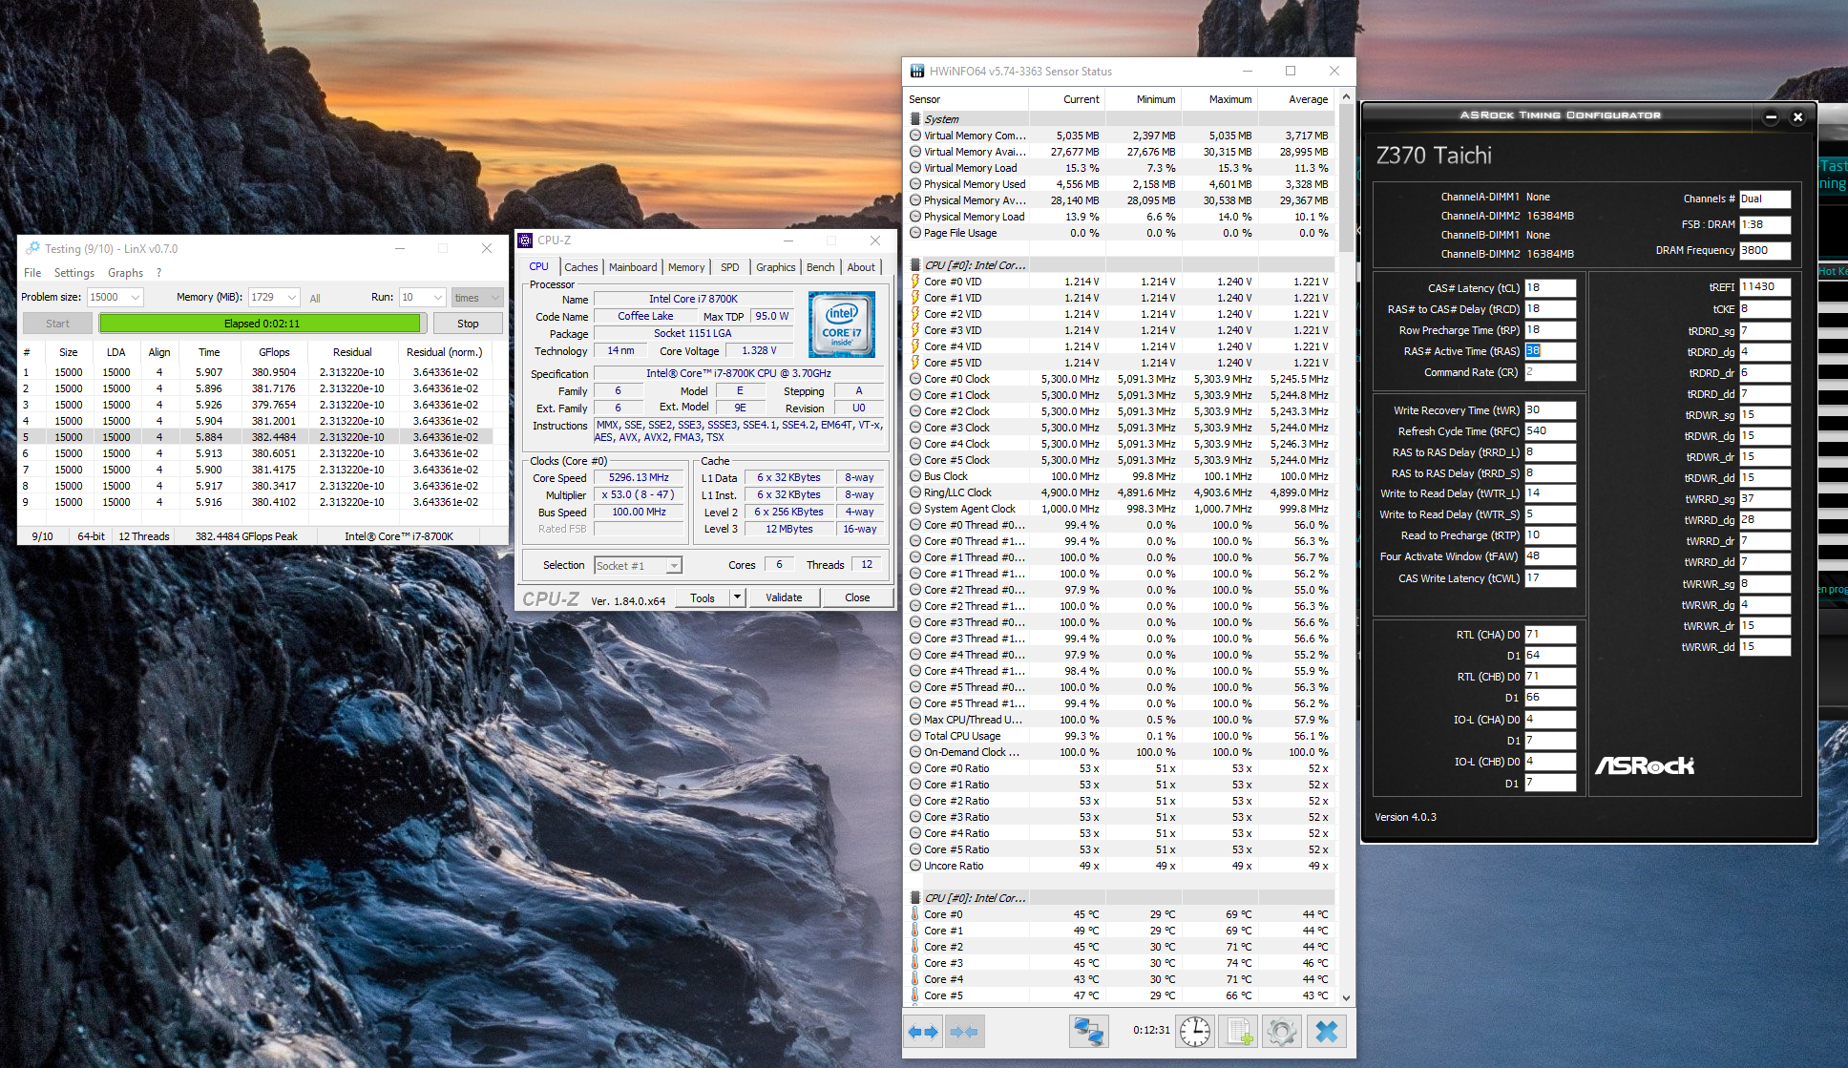
Task: Click the CAS# Latency (tCL) value field
Action: click(1548, 288)
